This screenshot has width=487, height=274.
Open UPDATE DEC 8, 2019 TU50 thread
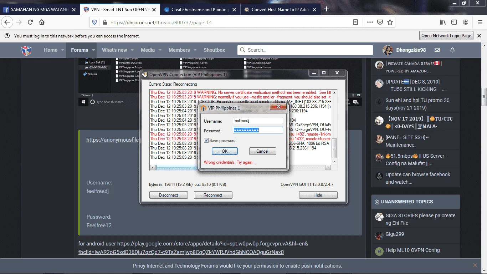coord(415,86)
